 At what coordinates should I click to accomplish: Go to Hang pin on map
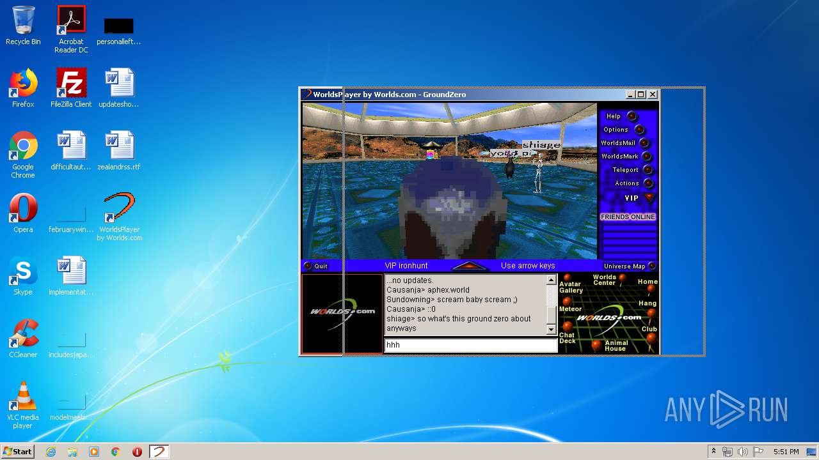650,313
